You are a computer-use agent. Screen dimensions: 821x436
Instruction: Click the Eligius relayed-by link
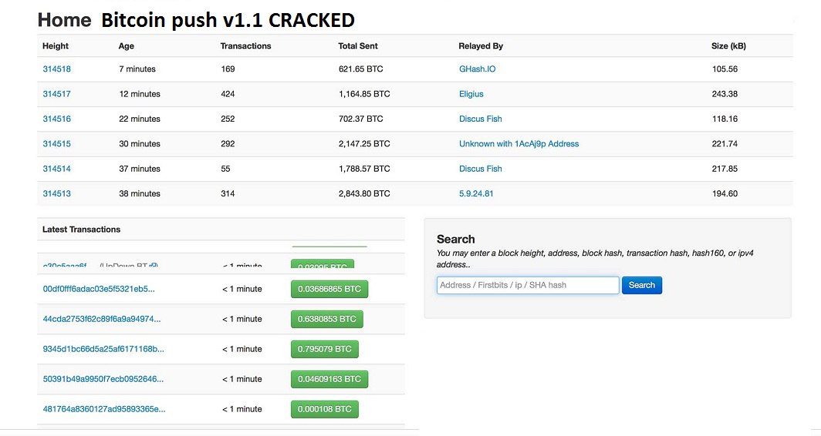point(471,94)
